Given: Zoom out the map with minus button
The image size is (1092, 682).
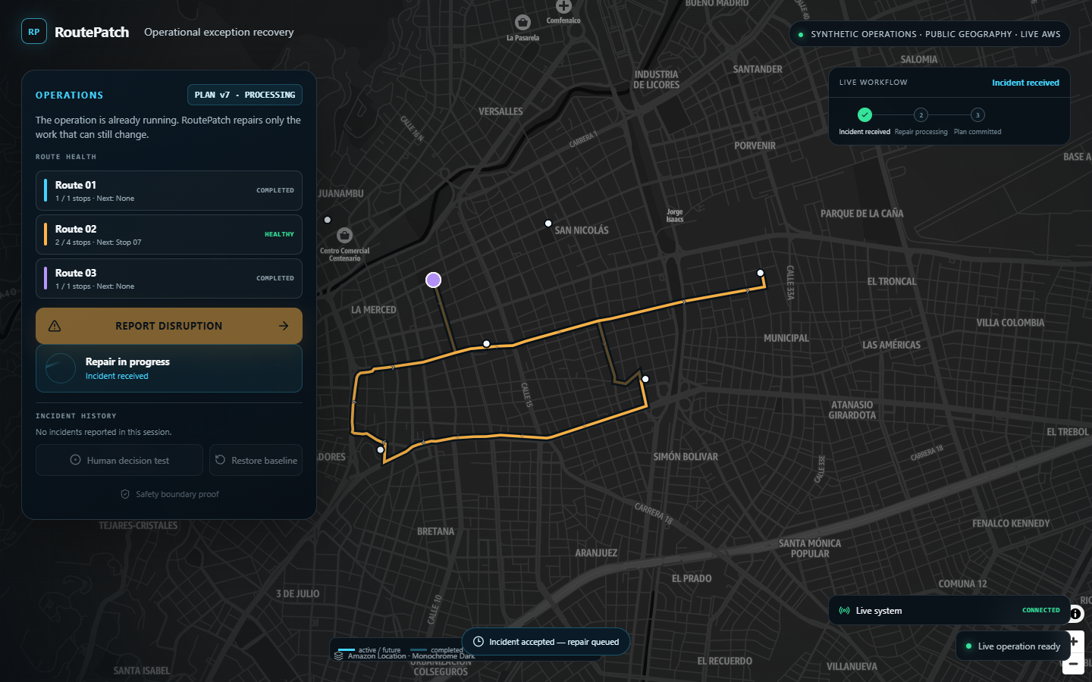Looking at the screenshot, I should point(1074,664).
